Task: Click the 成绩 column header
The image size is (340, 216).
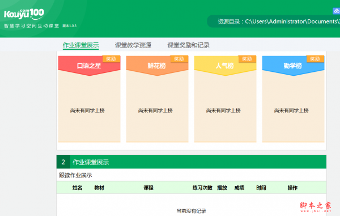Action: tap(239, 188)
